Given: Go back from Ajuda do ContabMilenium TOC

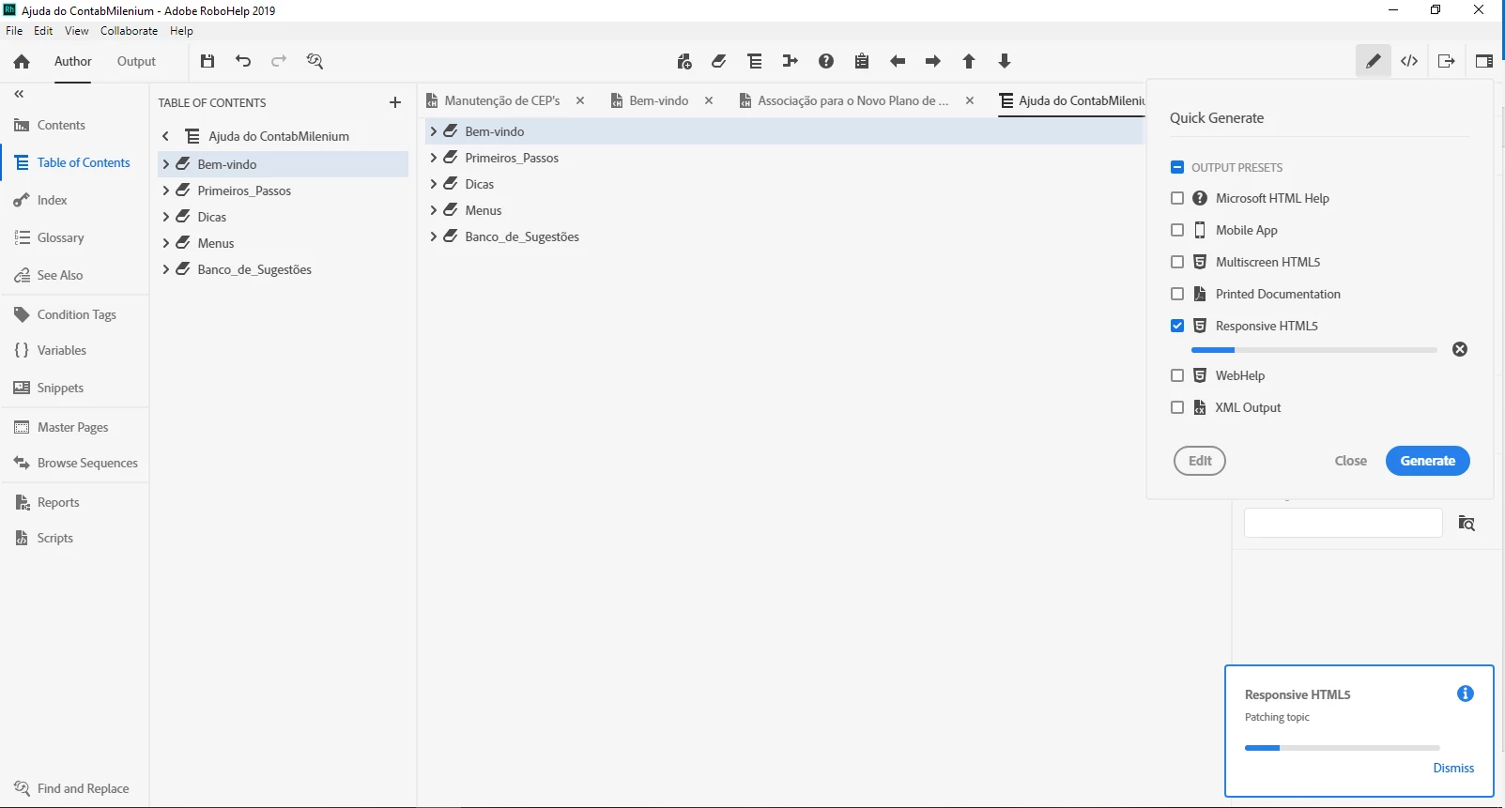Looking at the screenshot, I should pos(166,136).
